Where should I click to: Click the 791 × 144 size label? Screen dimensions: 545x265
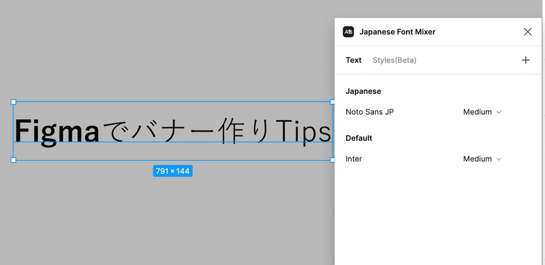click(x=173, y=171)
